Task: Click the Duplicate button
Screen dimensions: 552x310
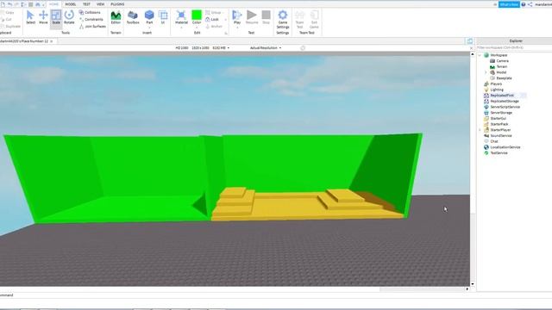Action: click(10, 27)
